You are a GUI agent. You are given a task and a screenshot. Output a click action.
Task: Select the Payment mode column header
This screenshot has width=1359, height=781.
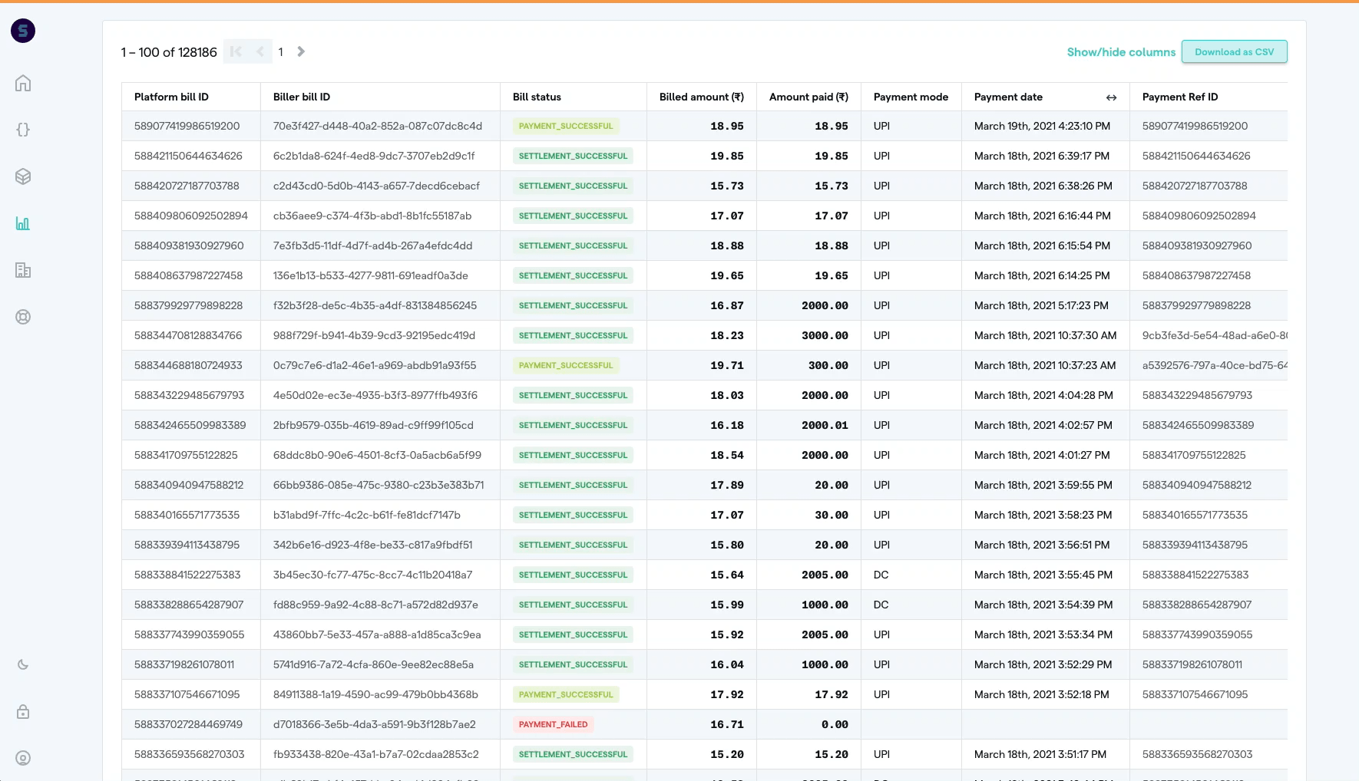pos(911,97)
